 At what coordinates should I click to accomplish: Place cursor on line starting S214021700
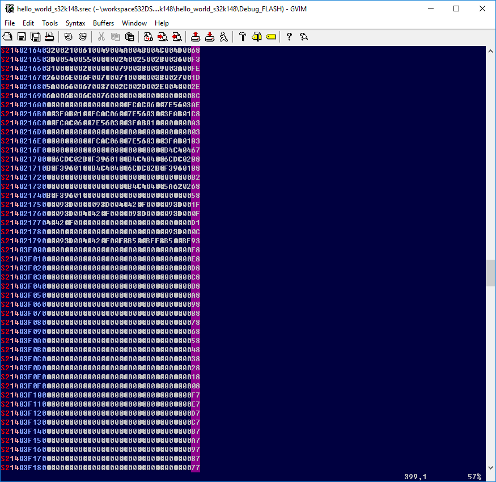(x=100, y=159)
